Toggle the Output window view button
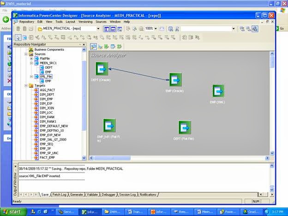Viewport: 288px width, 216px height. tap(113, 29)
